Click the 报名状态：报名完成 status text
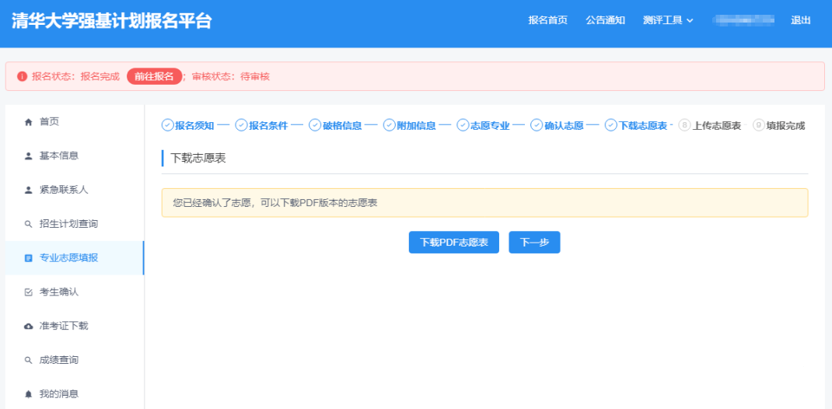This screenshot has width=832, height=409. tap(75, 76)
